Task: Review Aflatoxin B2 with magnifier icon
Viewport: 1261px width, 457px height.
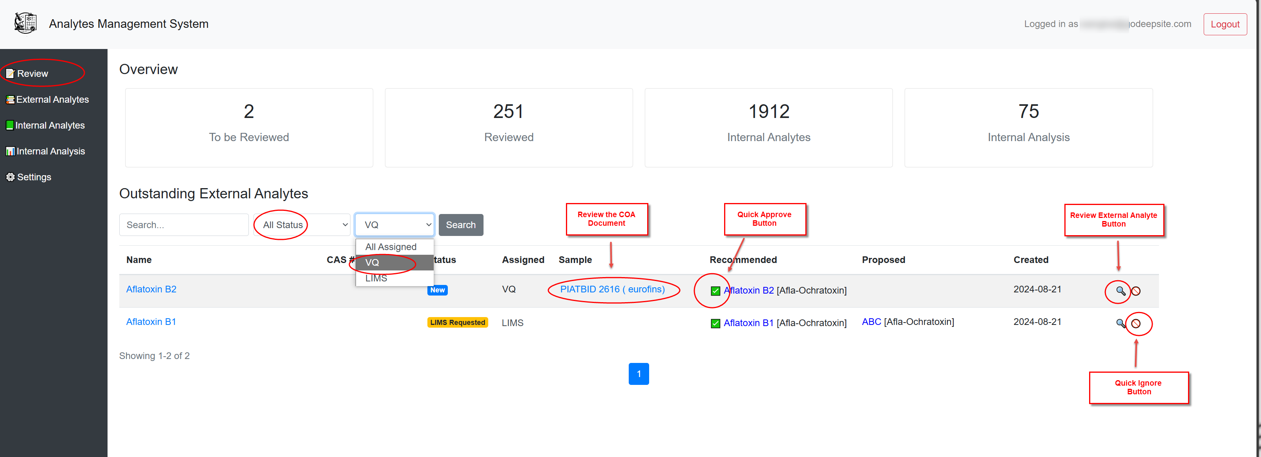Action: point(1120,291)
